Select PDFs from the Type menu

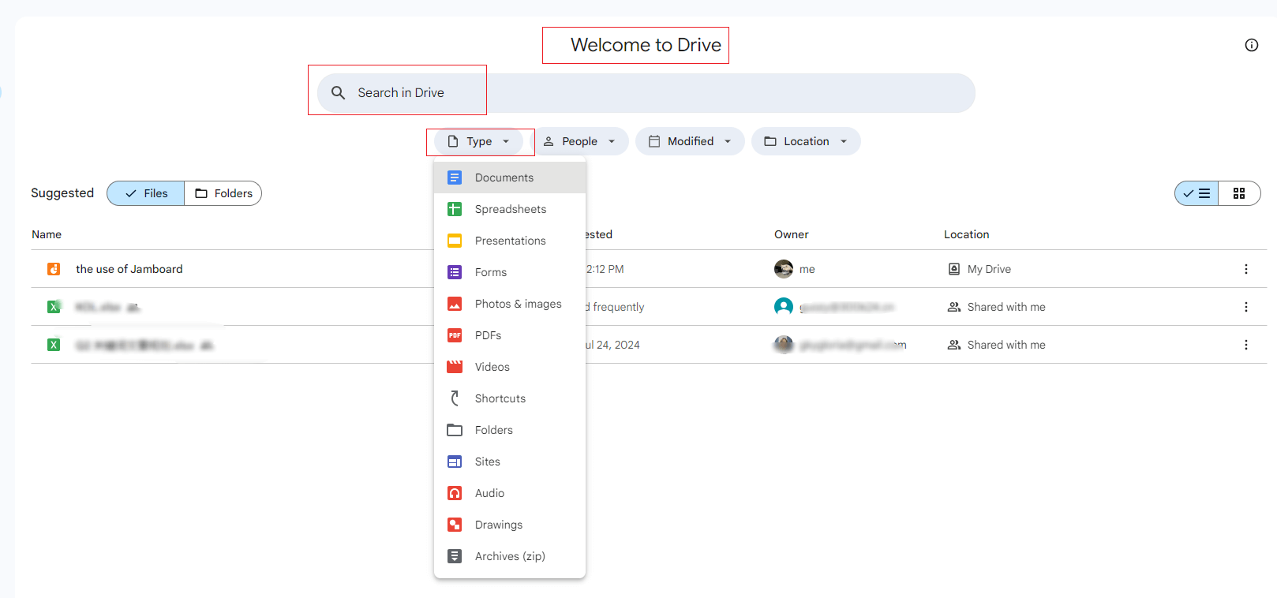click(x=510, y=335)
